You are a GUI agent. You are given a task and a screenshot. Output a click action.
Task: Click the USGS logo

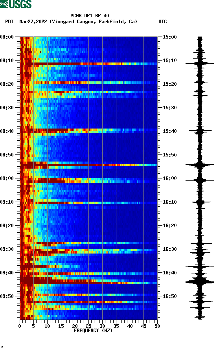pyautogui.click(x=16, y=4)
